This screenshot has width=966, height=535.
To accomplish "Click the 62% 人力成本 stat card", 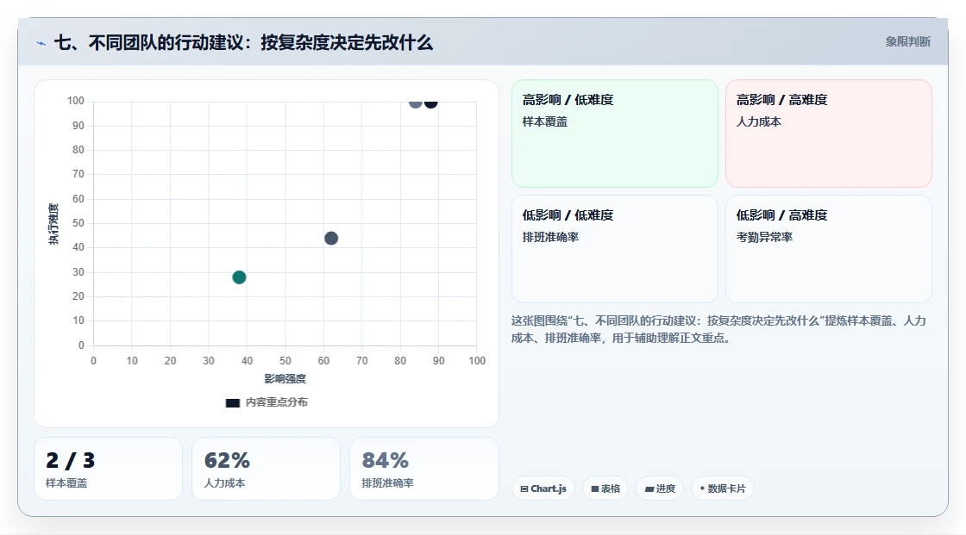I will [x=267, y=469].
